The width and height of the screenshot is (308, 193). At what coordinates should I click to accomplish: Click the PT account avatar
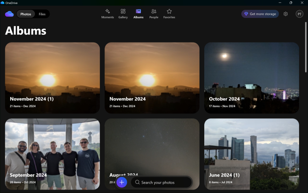[x=299, y=14]
